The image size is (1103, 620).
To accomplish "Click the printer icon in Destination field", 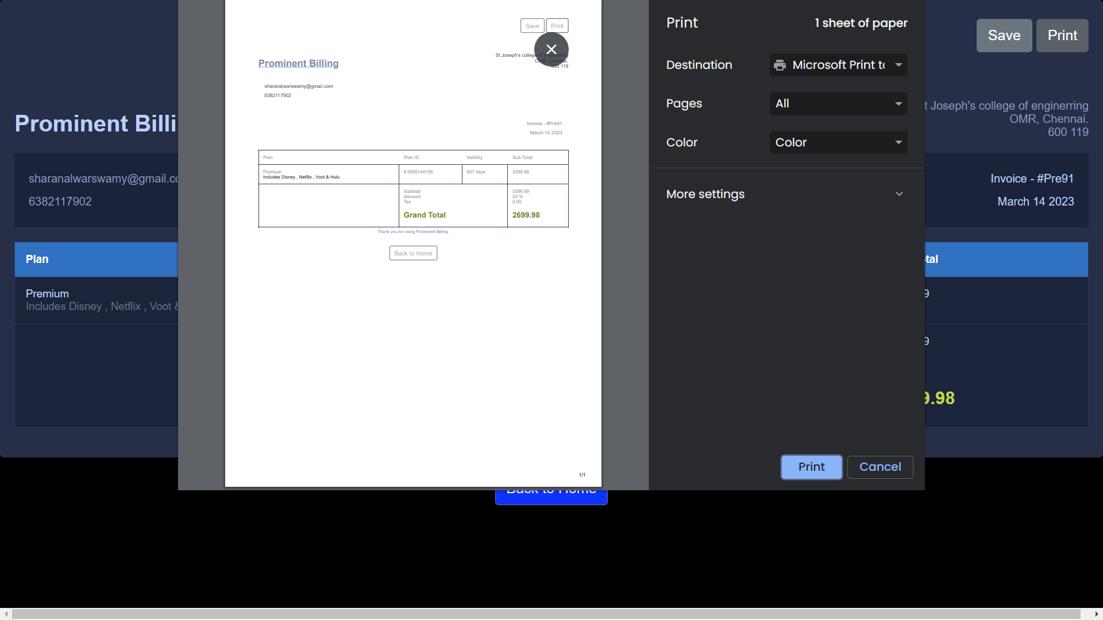I will (x=780, y=65).
